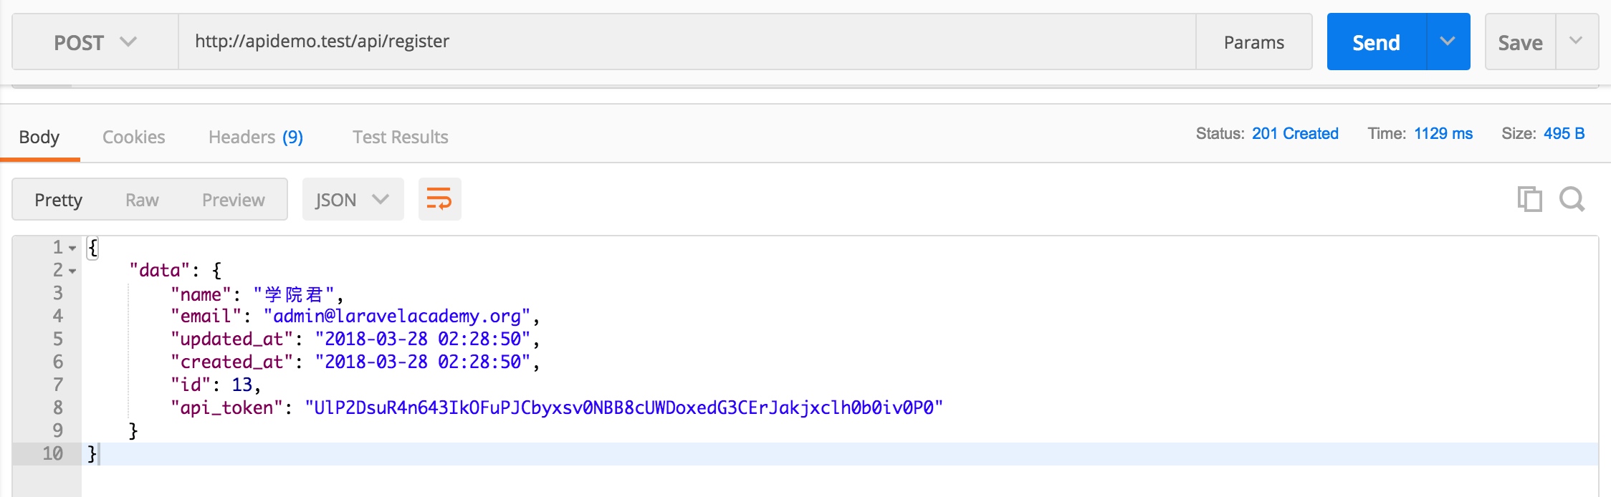Open the POST method dropdown
This screenshot has width=1611, height=497.
coord(95,42)
